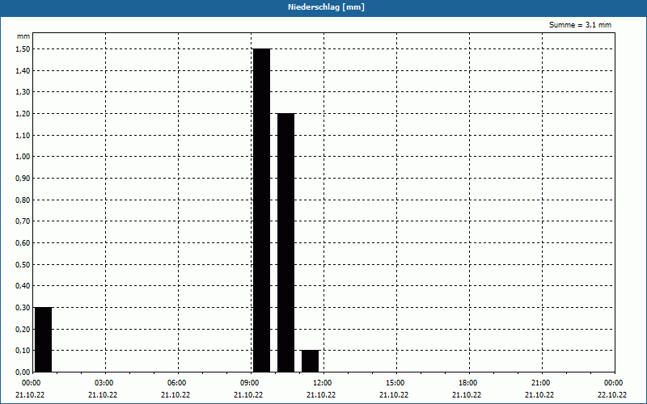
Task: Click the 15:00 time label
Action: click(396, 383)
